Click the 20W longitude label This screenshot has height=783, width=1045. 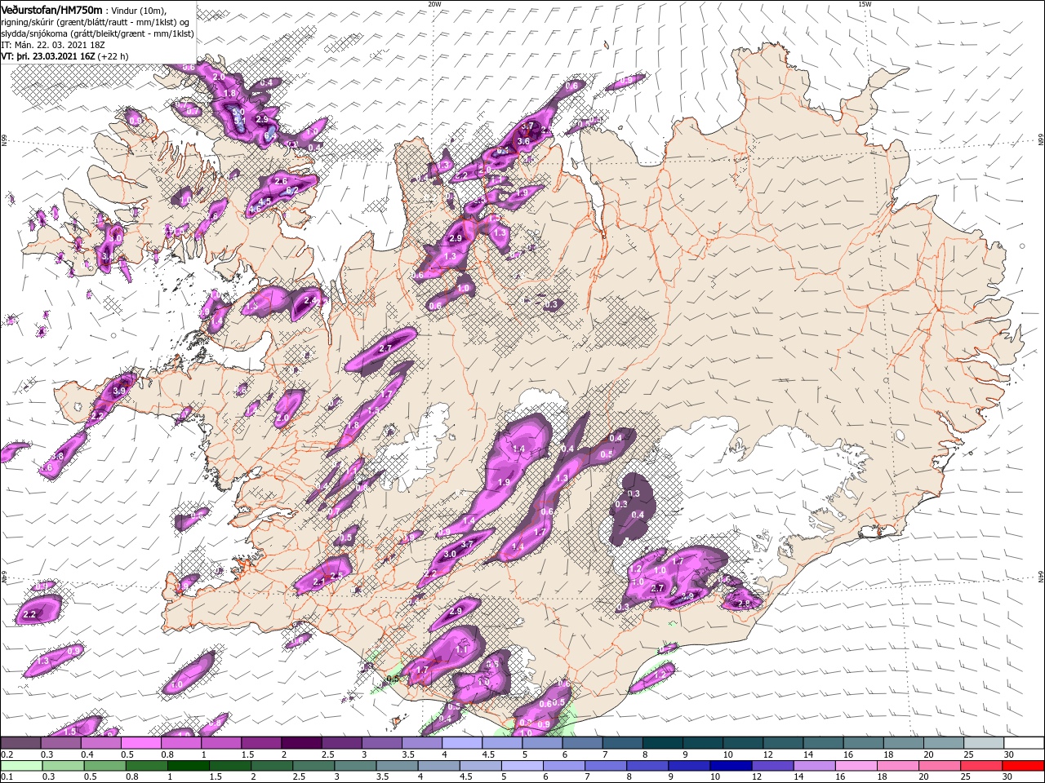pos(435,4)
